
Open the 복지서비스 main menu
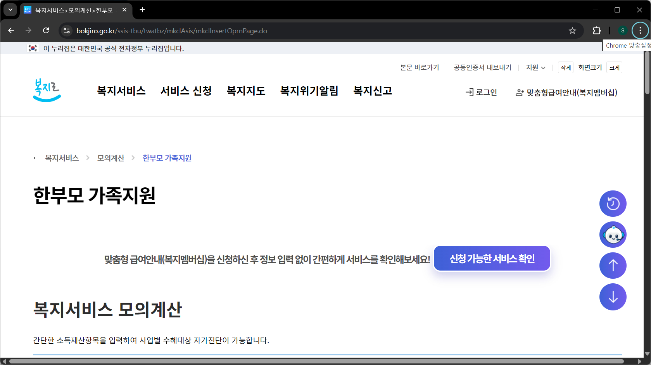[121, 91]
